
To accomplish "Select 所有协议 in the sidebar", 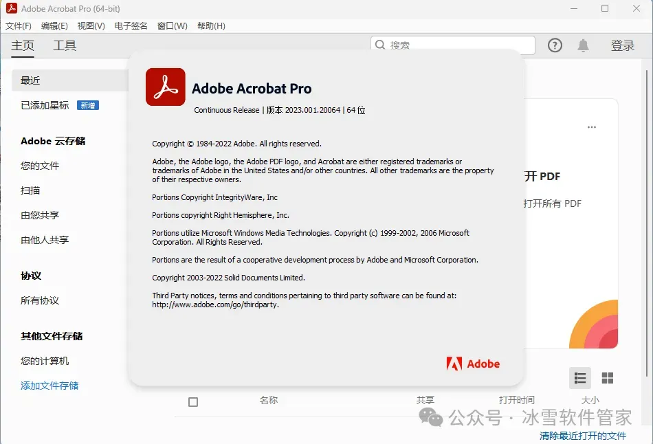I will click(40, 300).
